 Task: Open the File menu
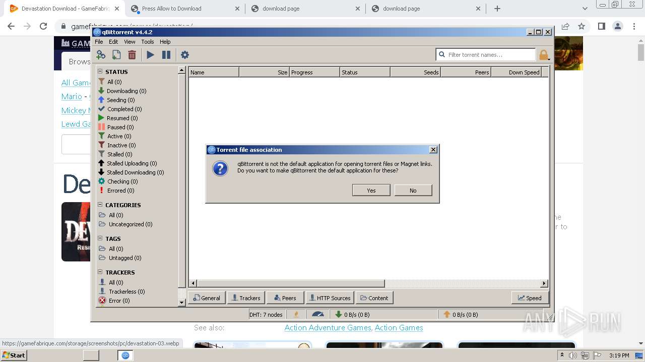point(99,42)
